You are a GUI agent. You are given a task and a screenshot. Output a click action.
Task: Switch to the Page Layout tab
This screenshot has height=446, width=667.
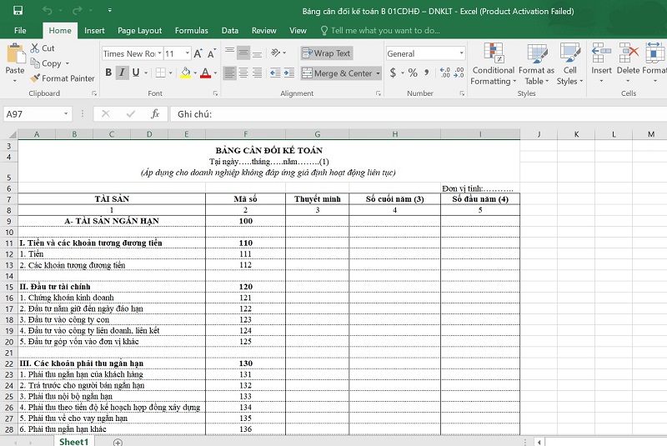pos(139,31)
